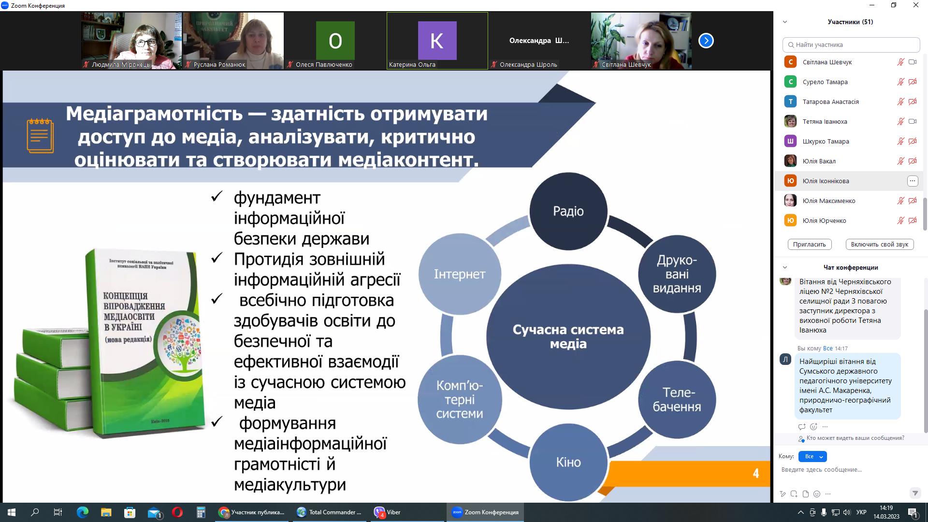Click the Найти участника search field

pyautogui.click(x=851, y=44)
